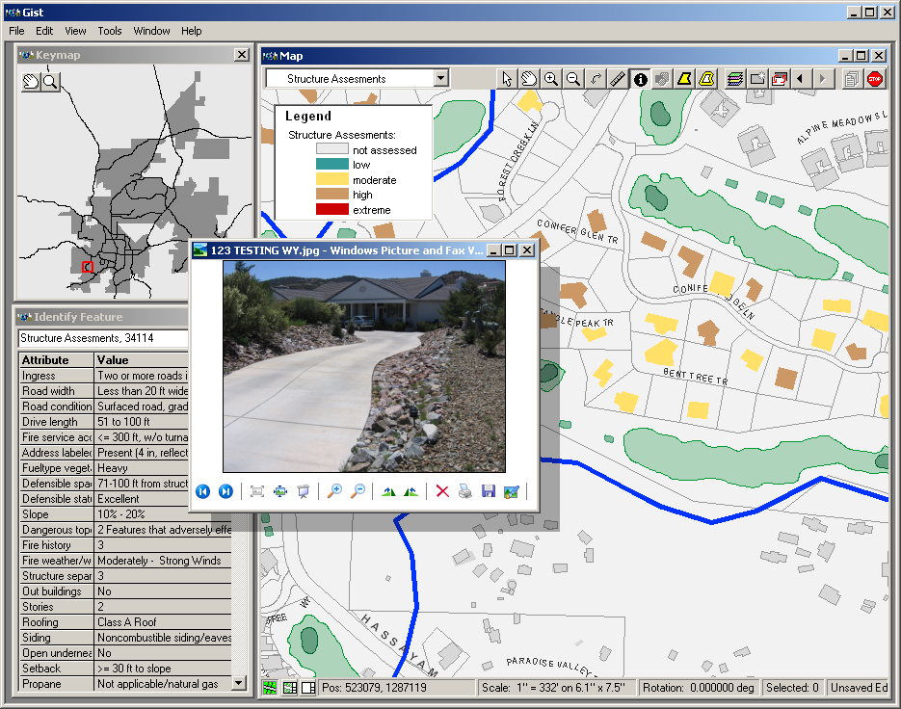Choose the zoom in tool in Map toolbar
The height and width of the screenshot is (709, 901).
click(551, 79)
